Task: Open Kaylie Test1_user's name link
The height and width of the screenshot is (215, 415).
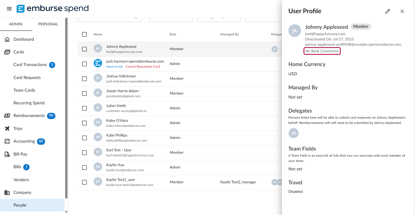Action: (x=121, y=180)
